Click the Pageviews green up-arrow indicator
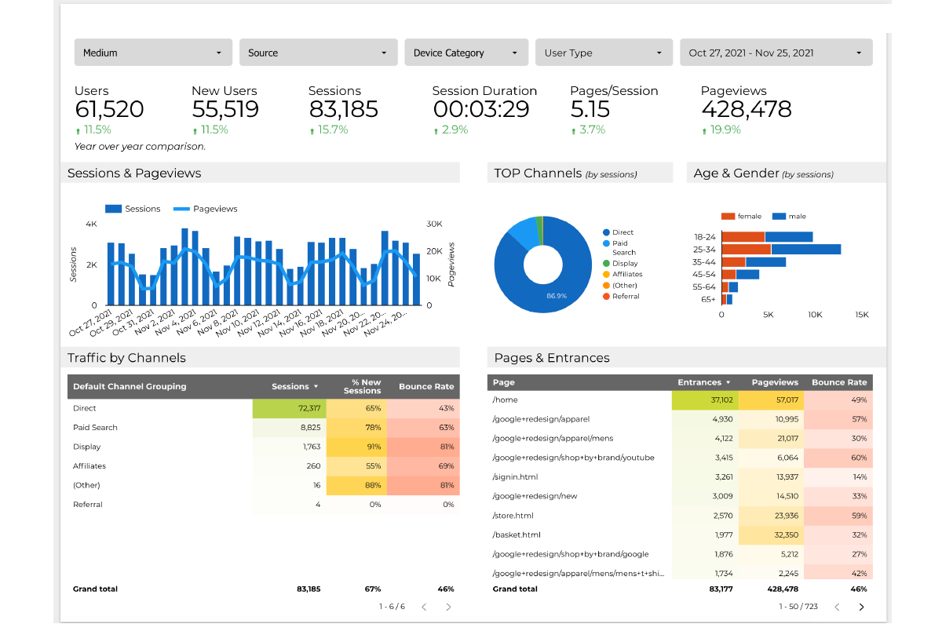The height and width of the screenshot is (624, 942). (704, 131)
